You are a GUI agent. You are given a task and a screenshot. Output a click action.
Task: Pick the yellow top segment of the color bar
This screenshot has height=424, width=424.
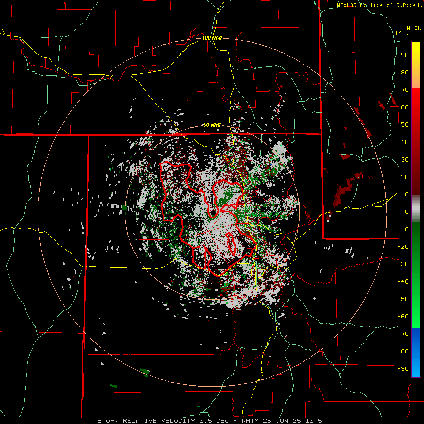point(416,65)
